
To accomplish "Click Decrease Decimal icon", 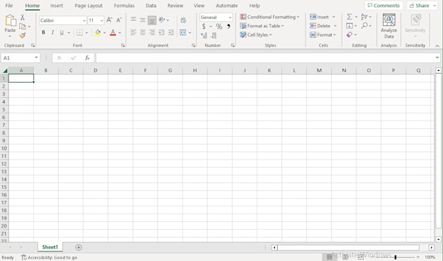I will 214,35.
